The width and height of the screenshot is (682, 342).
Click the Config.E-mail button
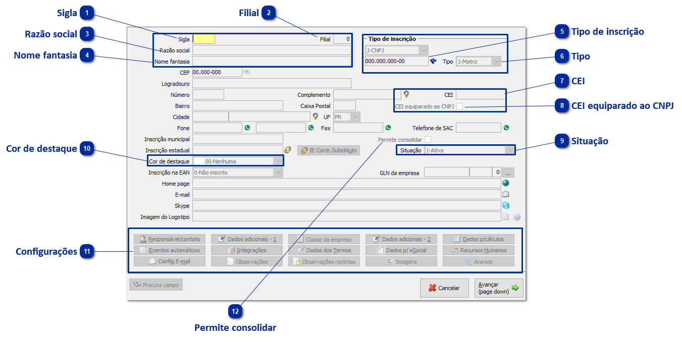pyautogui.click(x=170, y=261)
